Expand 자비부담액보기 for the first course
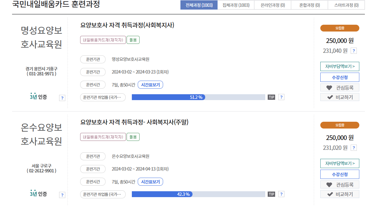The height and width of the screenshot is (207, 372). [x=340, y=66]
